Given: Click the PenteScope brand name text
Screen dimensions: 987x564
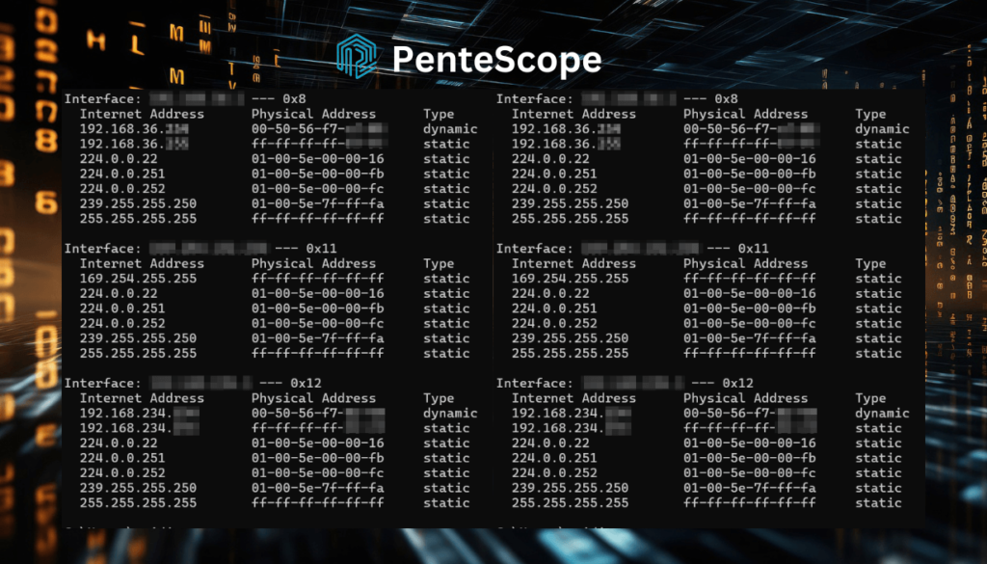Looking at the screenshot, I should point(496,60).
